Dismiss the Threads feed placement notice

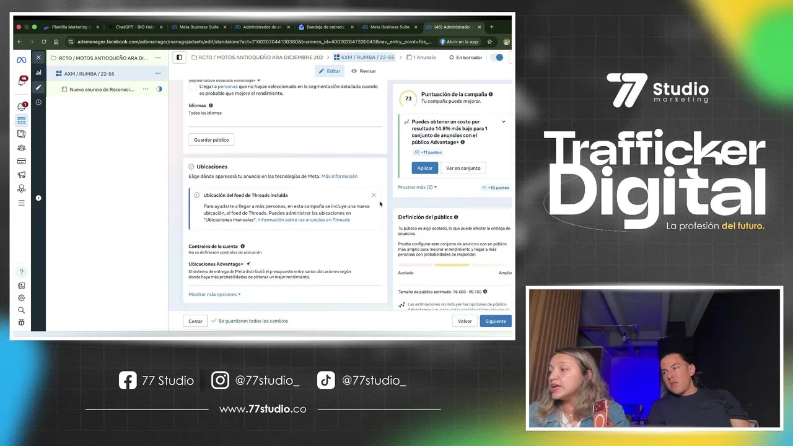374,195
